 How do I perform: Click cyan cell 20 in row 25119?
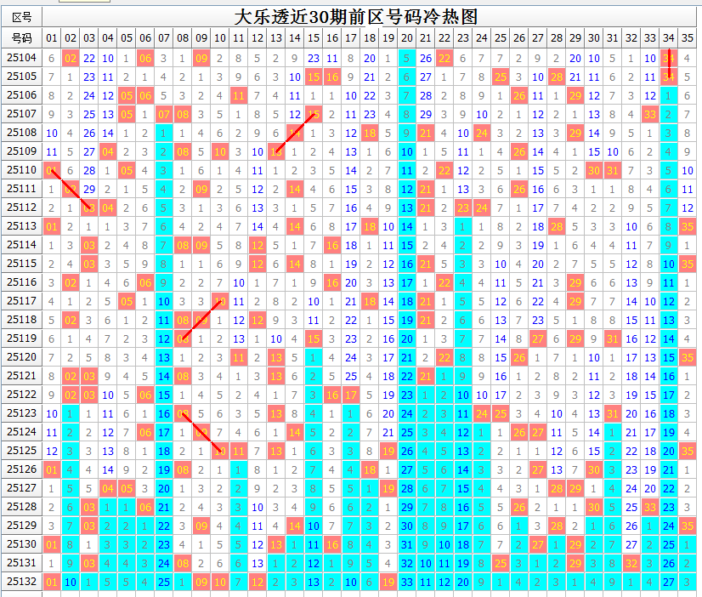(x=407, y=339)
